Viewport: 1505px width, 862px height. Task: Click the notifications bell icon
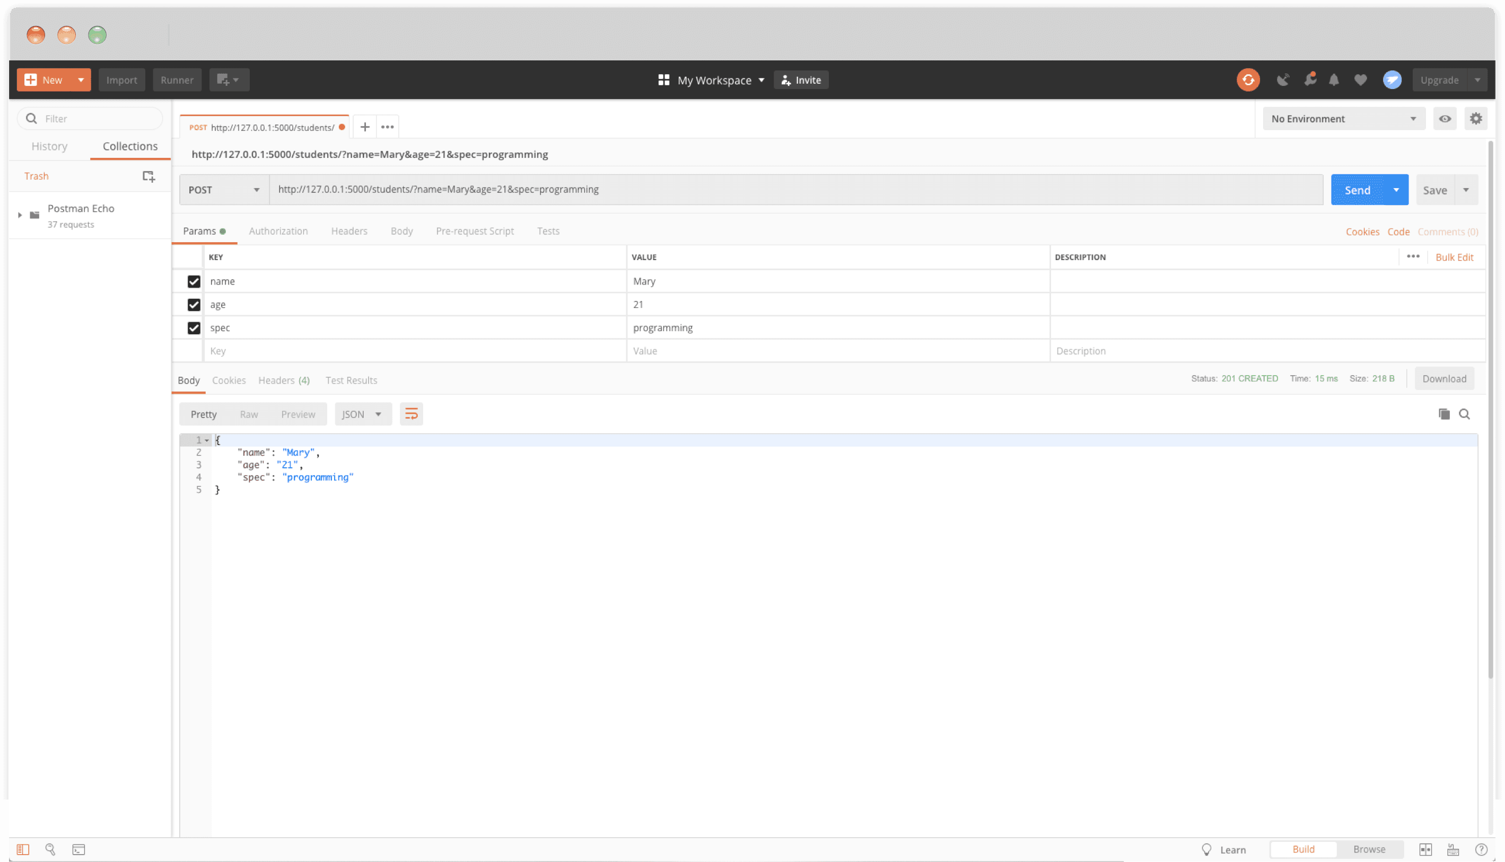(1333, 79)
